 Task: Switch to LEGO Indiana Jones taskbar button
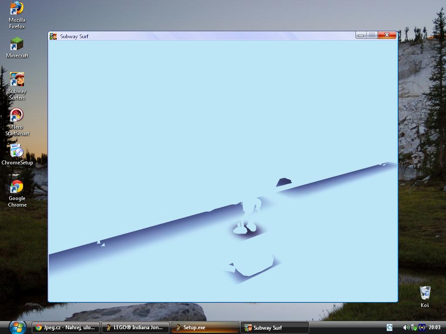point(135,327)
